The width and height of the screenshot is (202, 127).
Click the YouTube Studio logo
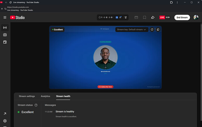[17, 17]
